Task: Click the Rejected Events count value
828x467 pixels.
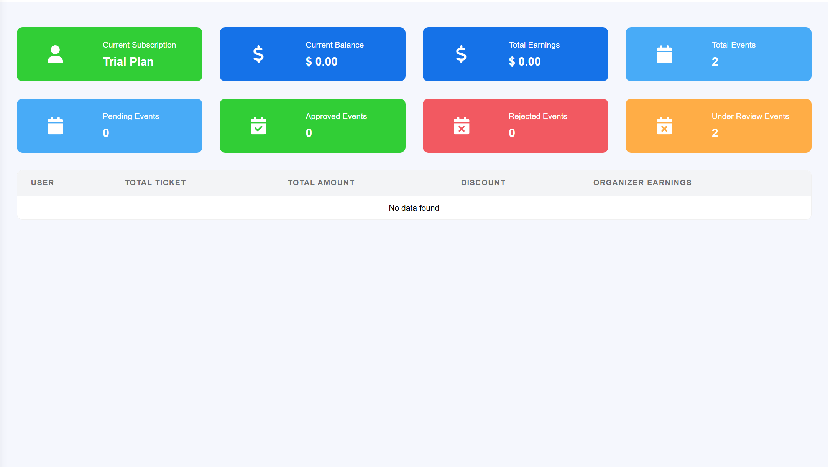Action: tap(512, 133)
